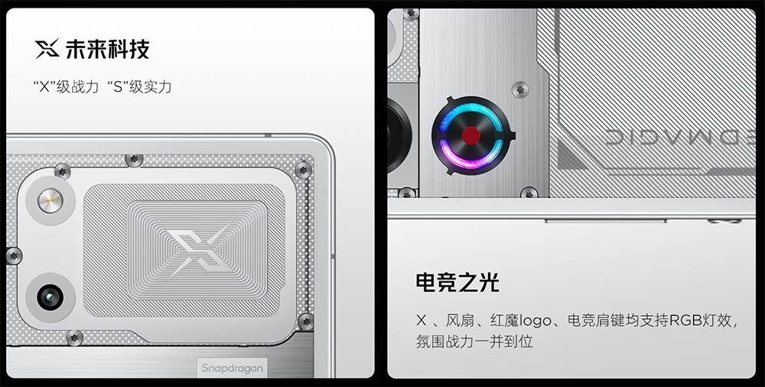Click the 氛围战力一并到位 text line
Image resolution: width=765 pixels, height=387 pixels.
(474, 341)
